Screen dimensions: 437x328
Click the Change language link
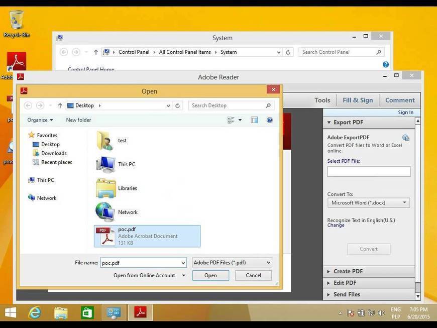coord(336,225)
